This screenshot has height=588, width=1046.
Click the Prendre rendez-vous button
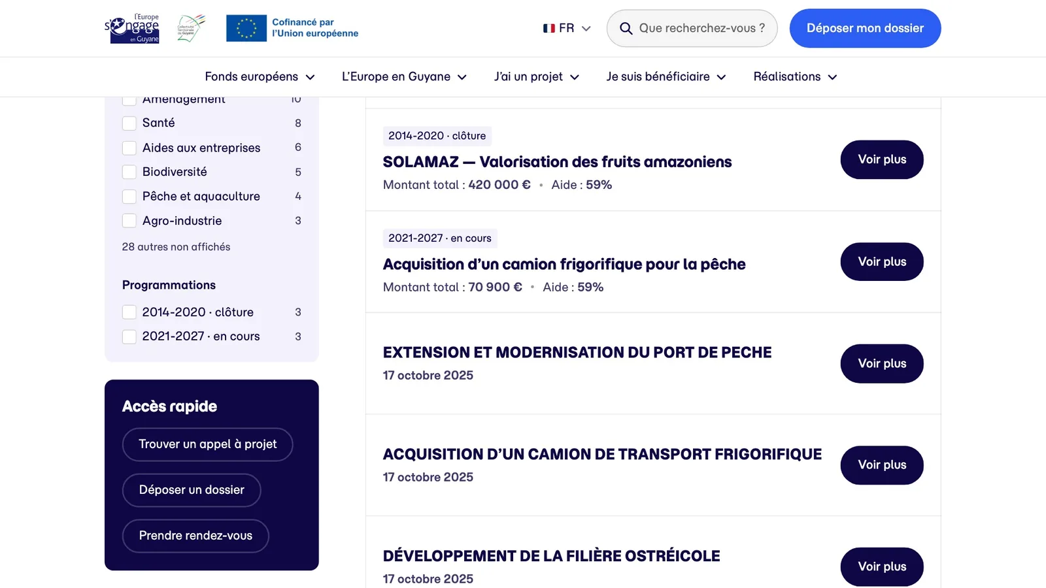tap(195, 536)
